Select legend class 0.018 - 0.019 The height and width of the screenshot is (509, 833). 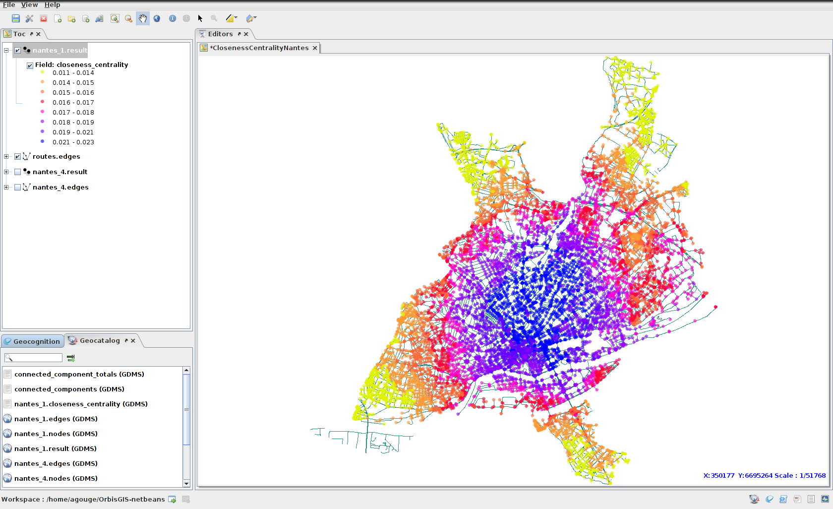[73, 122]
